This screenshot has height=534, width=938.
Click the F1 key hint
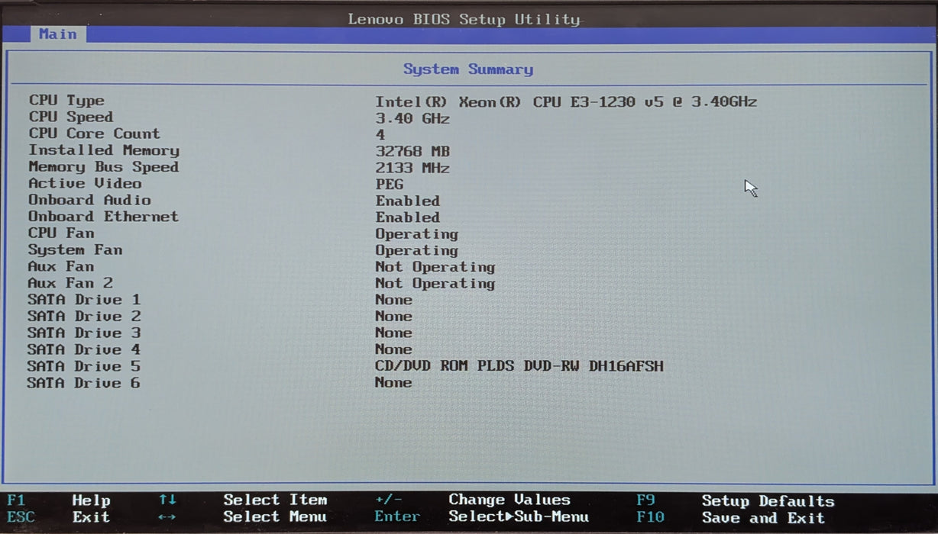click(15, 501)
